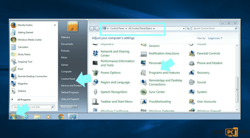Expand All Programs in the Start menu
This screenshot has width=250, height=138.
click(x=24, y=100)
